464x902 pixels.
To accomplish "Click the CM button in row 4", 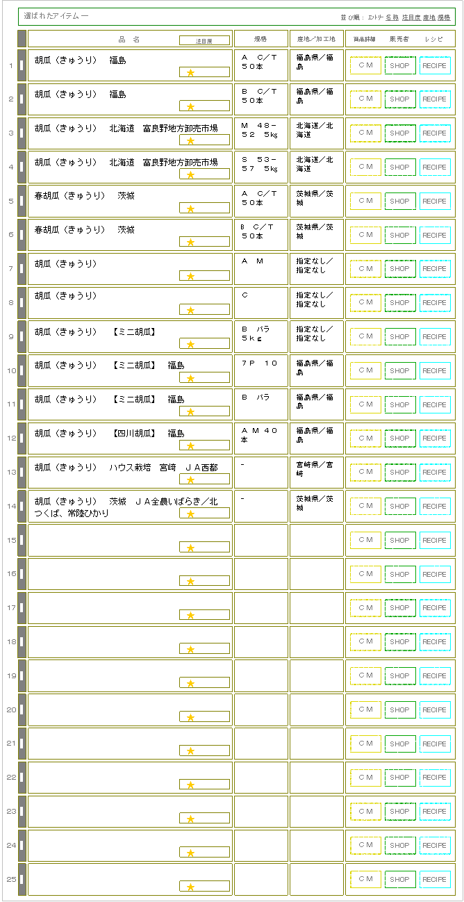I will pyautogui.click(x=365, y=167).
